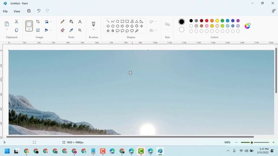Choose Color 2 white background circle
Image resolution: width=278 pixels, height=156 pixels.
point(182,30)
